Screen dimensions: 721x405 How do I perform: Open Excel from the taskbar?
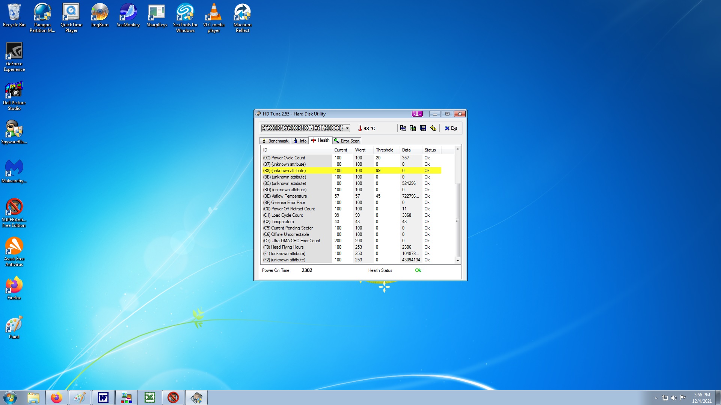[150, 397]
